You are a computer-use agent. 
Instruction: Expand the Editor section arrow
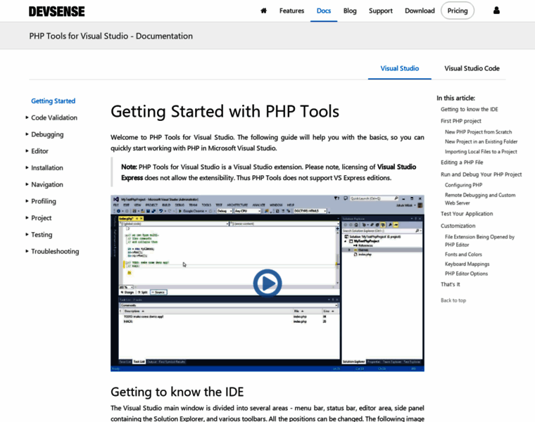click(x=27, y=151)
